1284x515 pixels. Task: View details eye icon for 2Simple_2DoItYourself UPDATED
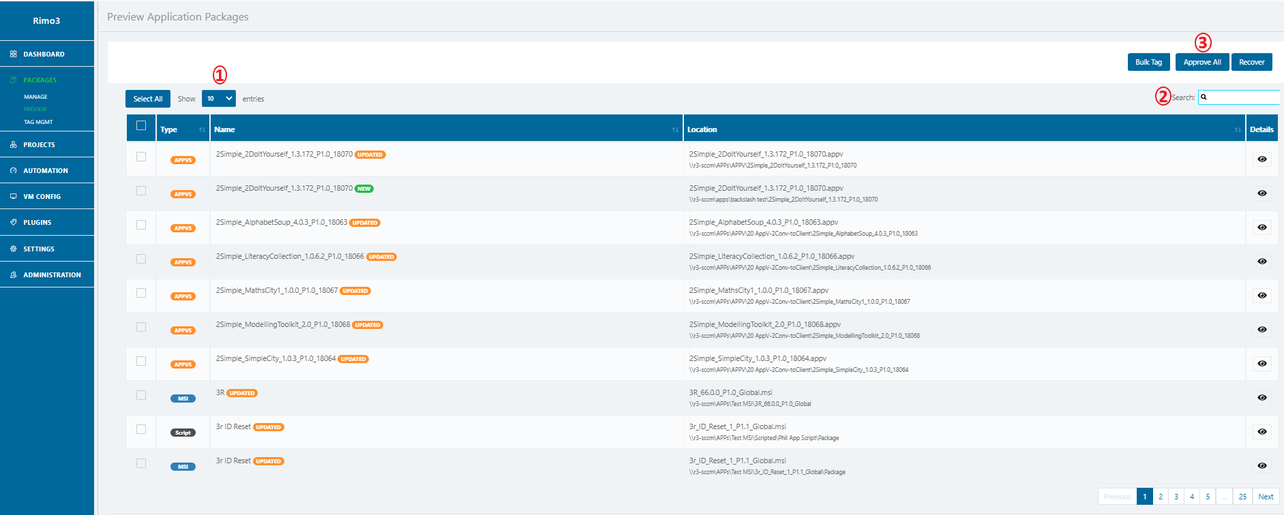coord(1262,159)
